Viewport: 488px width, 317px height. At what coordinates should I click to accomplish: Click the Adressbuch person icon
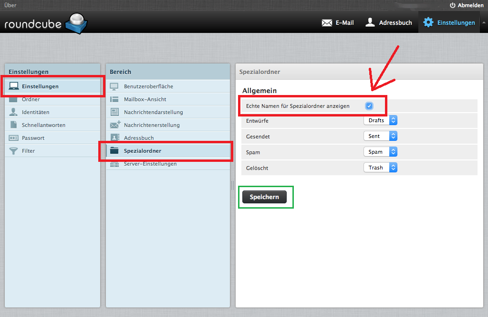pyautogui.click(x=370, y=22)
